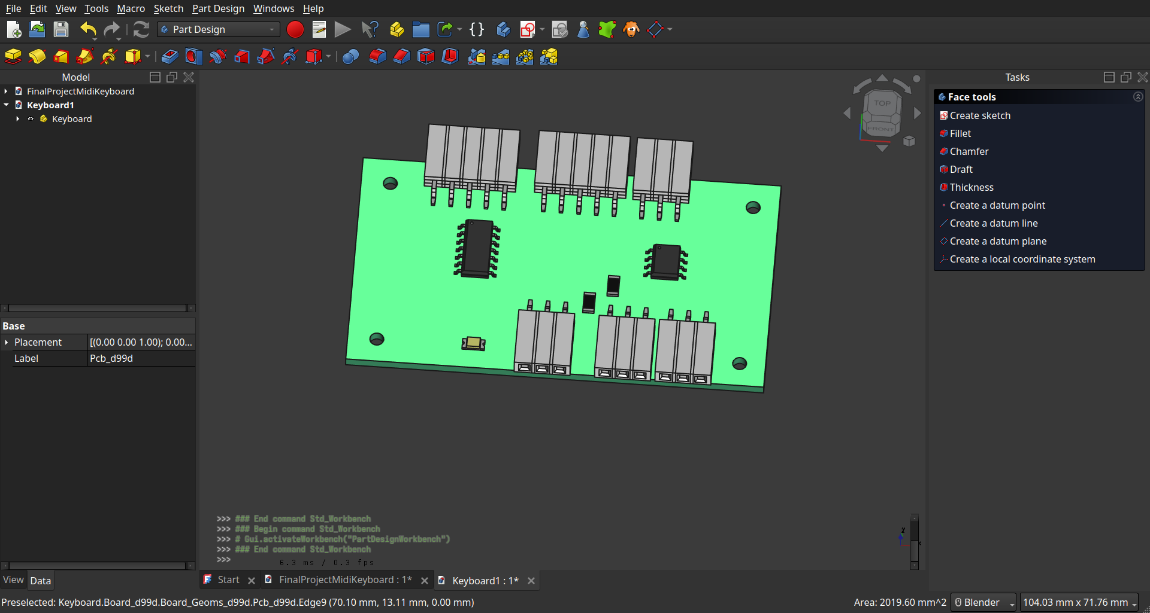Click the Redo arrow icon

point(111,29)
